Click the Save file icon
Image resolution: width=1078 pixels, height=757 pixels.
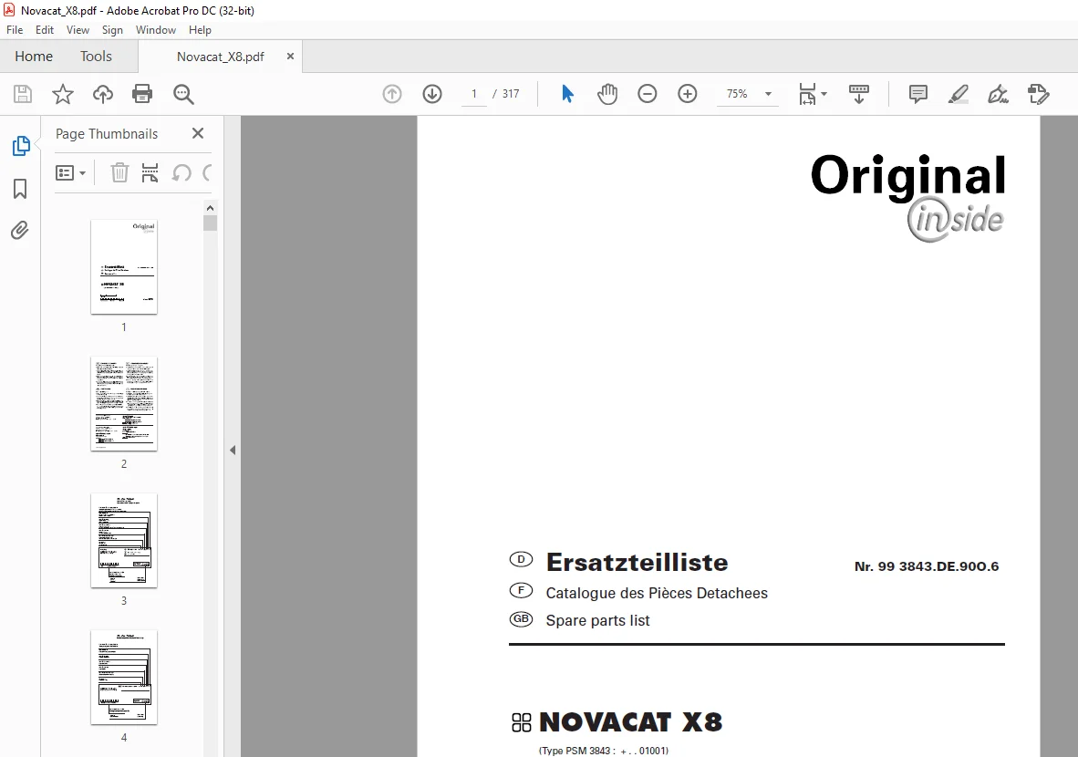click(23, 94)
